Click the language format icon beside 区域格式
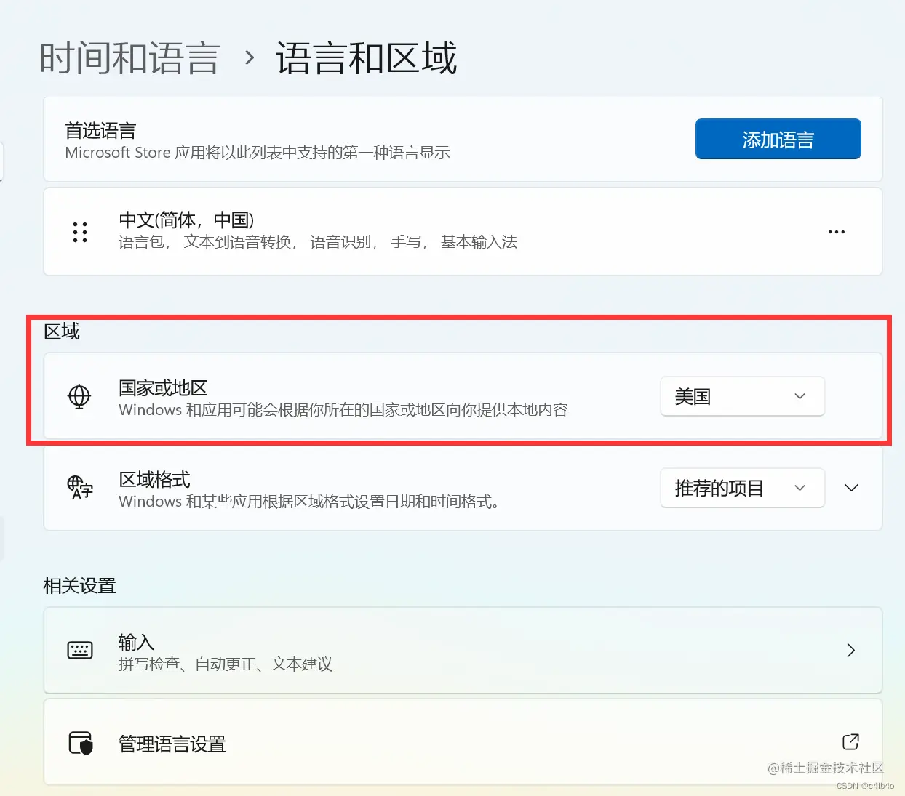905x796 pixels. pos(80,487)
